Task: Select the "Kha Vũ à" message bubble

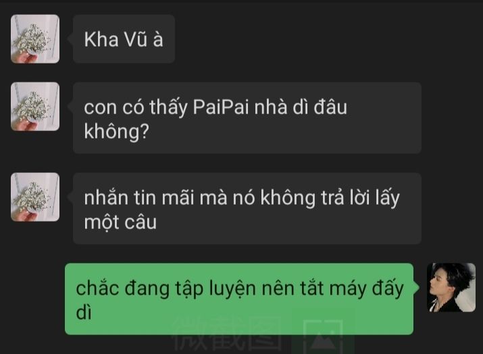Action: point(124,39)
